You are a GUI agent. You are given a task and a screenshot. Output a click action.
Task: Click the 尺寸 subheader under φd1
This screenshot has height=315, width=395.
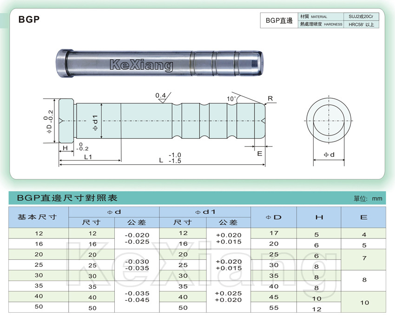click(x=183, y=223)
